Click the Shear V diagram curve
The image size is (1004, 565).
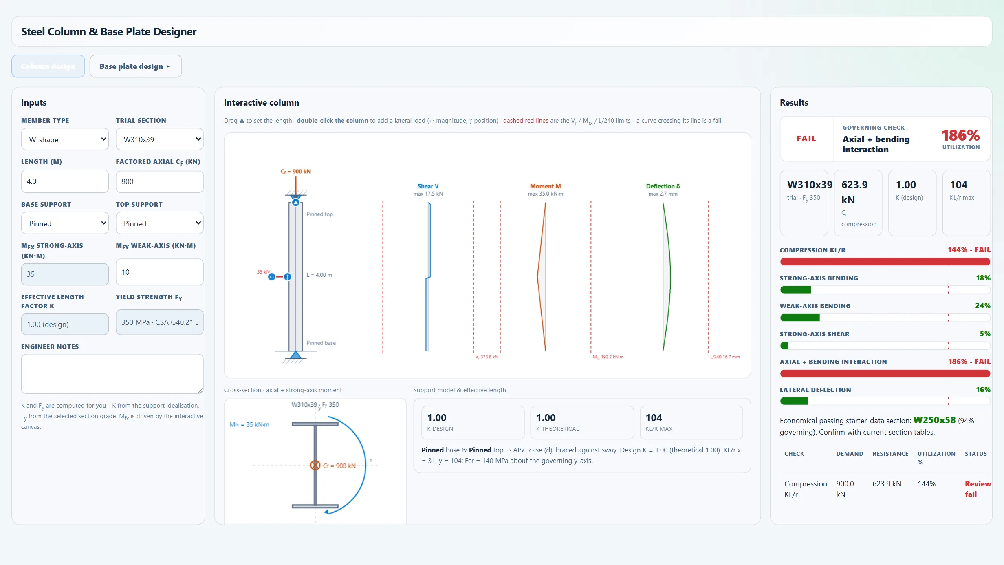(428, 277)
